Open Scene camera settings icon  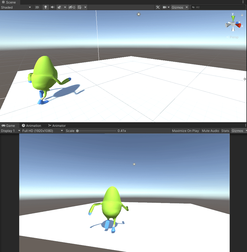click(165, 7)
